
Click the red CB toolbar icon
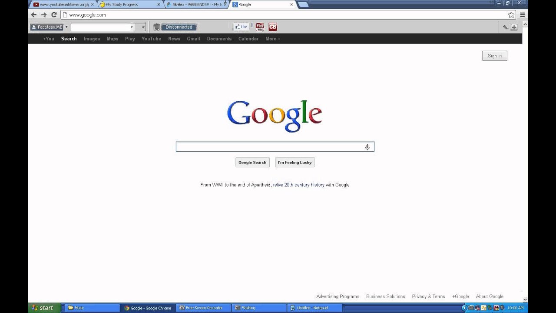(x=273, y=27)
